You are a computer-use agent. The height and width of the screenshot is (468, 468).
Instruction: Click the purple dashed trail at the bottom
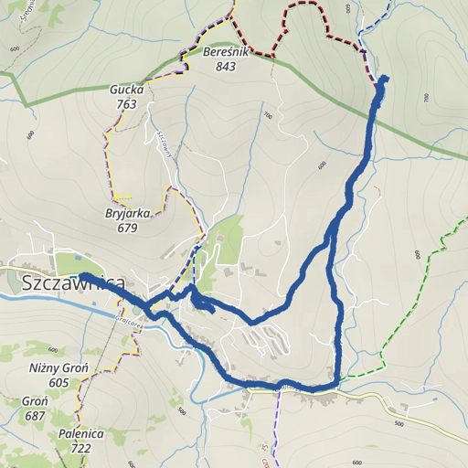point(277,427)
